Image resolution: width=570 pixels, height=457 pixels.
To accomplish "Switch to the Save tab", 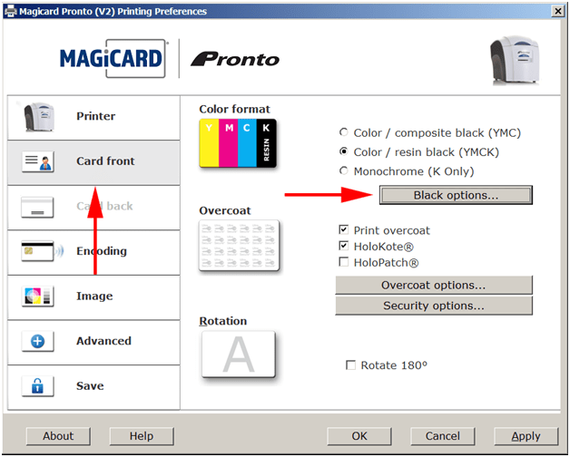I will coord(93,387).
